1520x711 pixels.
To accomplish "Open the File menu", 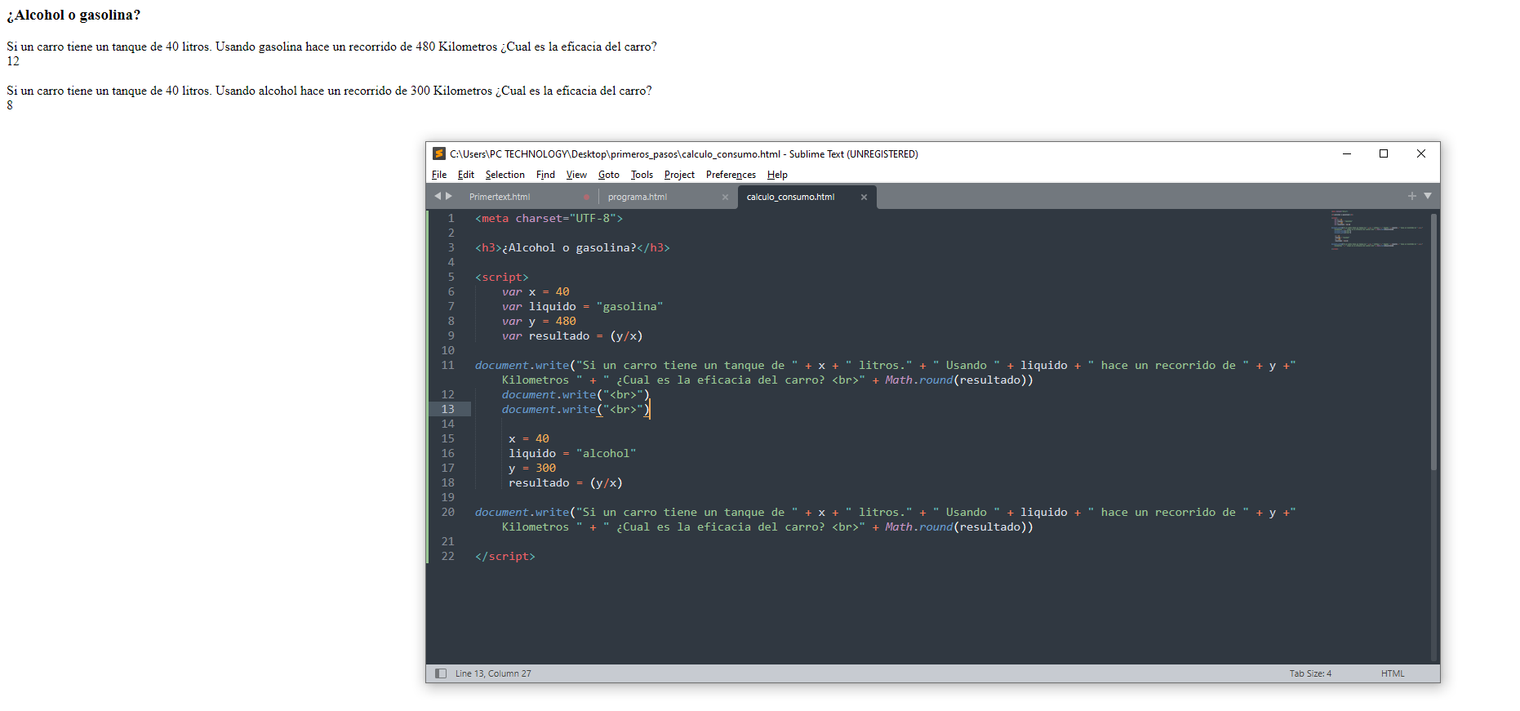I will click(439, 175).
